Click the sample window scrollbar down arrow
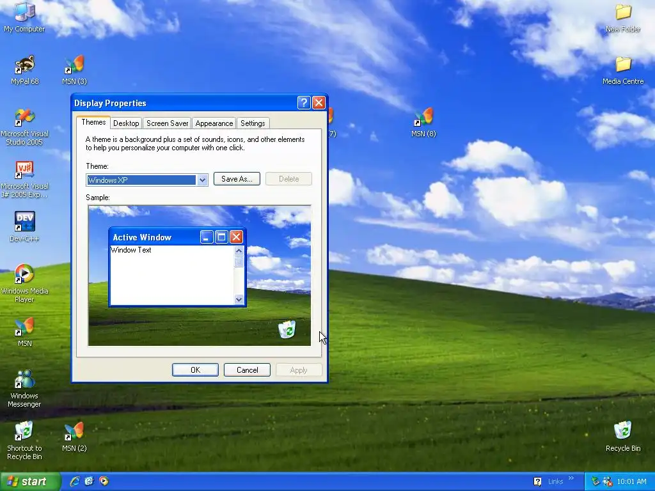The image size is (655, 491). (239, 299)
